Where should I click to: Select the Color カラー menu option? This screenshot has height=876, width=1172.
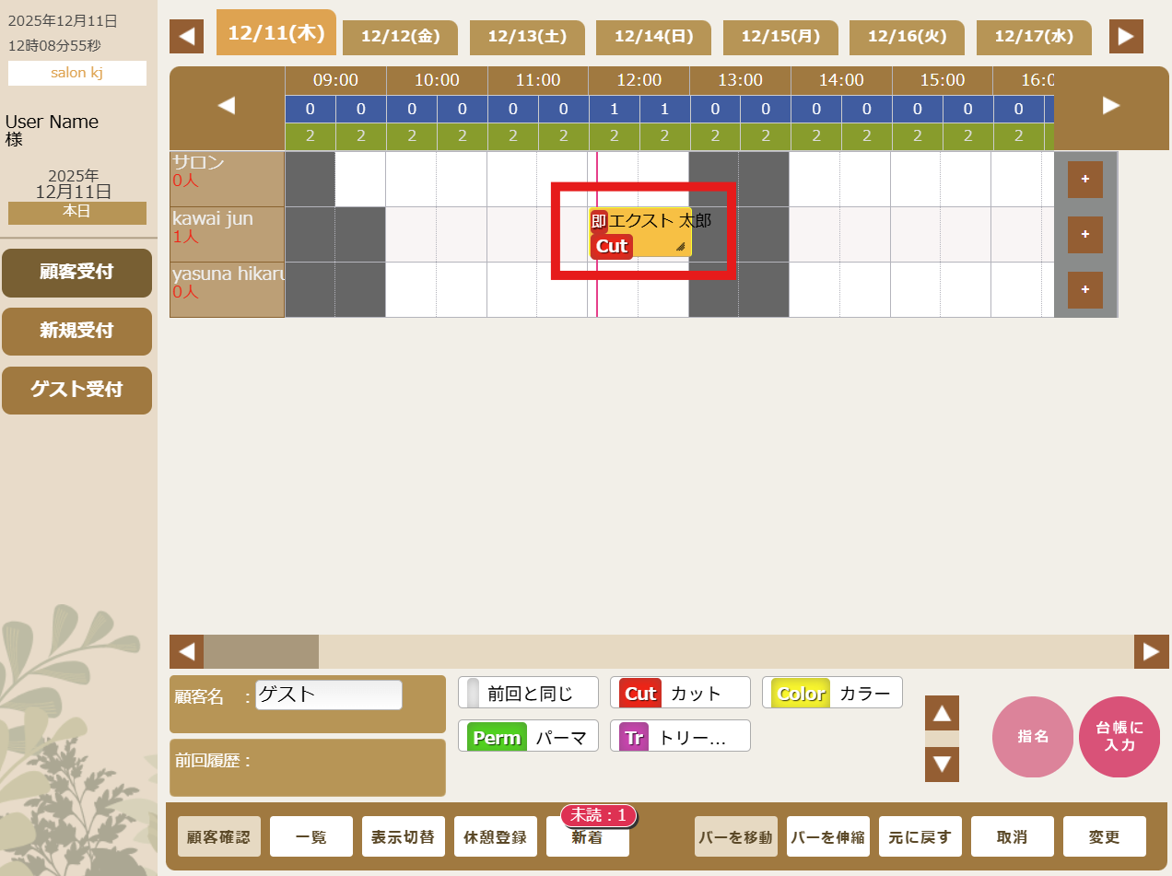(x=832, y=694)
